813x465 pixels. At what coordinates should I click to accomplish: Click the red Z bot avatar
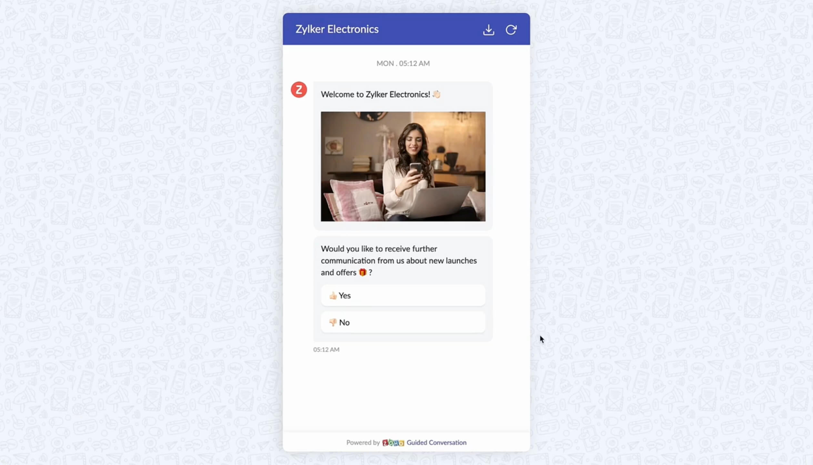(x=299, y=89)
